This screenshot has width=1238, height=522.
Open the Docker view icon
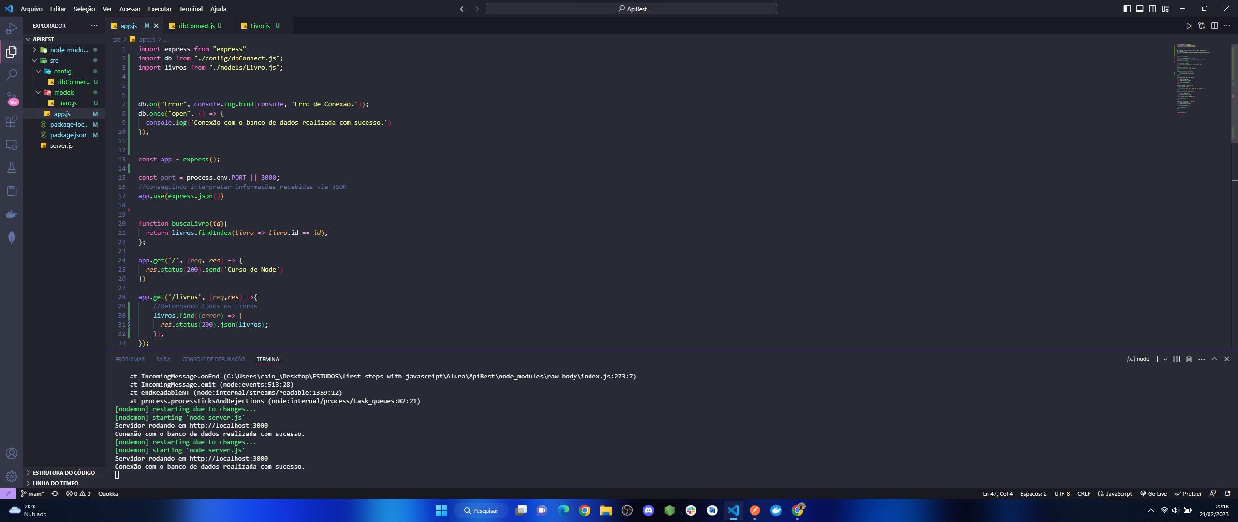pyautogui.click(x=12, y=214)
